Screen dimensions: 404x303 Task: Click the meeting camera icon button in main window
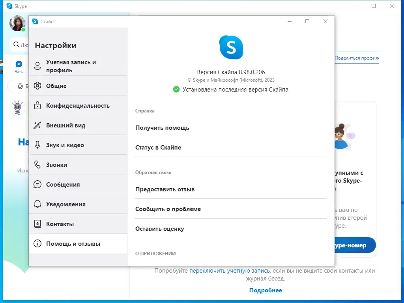pos(21,86)
